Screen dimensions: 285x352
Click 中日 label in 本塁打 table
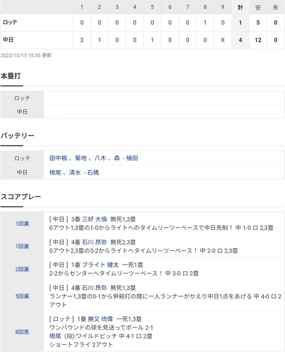click(22, 112)
